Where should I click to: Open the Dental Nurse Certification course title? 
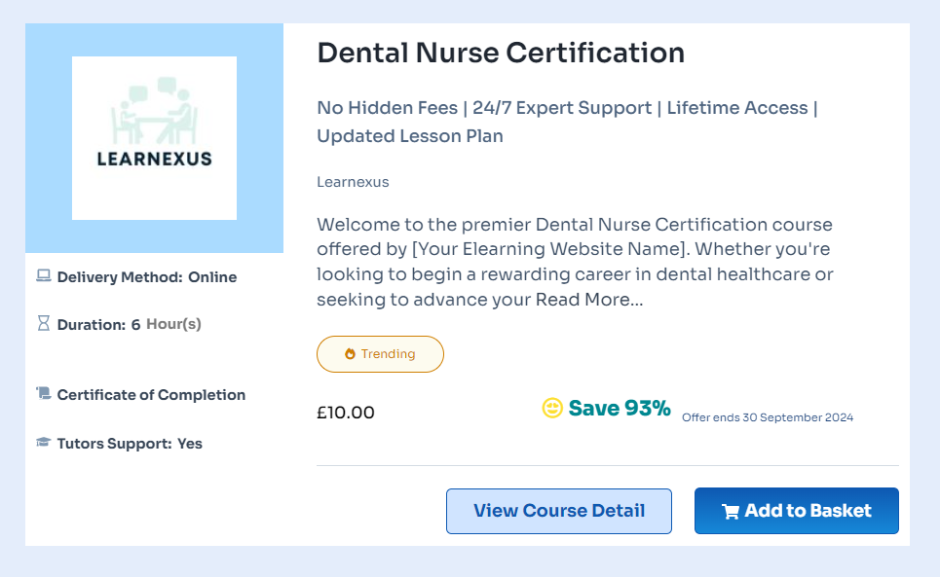click(x=500, y=53)
